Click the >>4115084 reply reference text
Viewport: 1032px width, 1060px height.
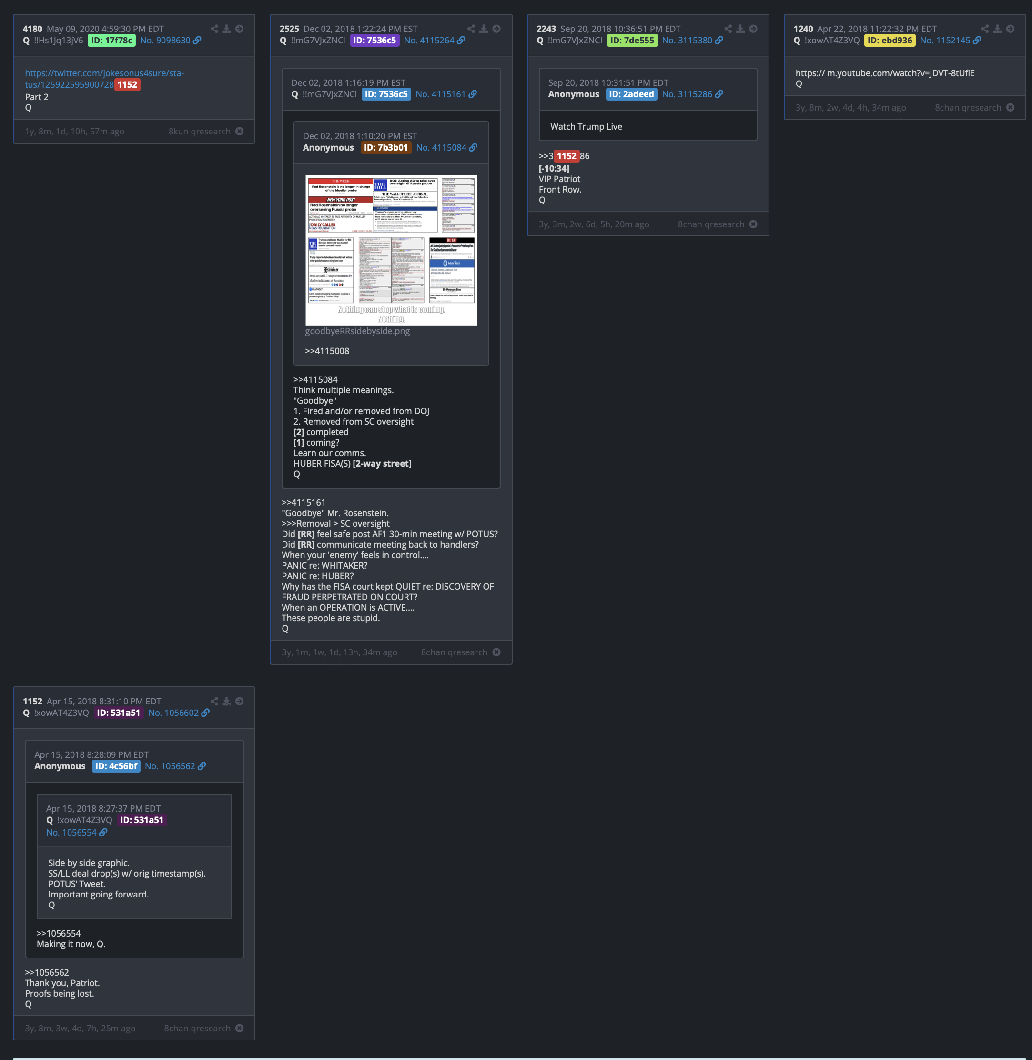click(315, 379)
